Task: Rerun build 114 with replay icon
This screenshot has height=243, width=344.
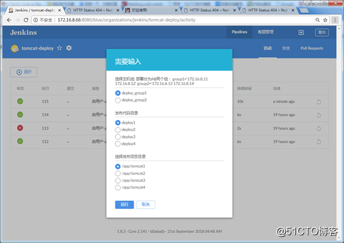Action: [x=319, y=115]
